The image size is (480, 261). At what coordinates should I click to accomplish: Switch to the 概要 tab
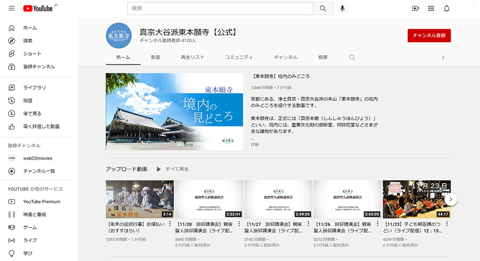323,57
